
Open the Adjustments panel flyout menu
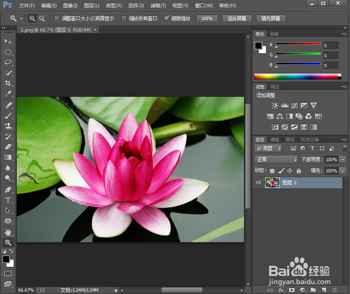click(x=344, y=87)
